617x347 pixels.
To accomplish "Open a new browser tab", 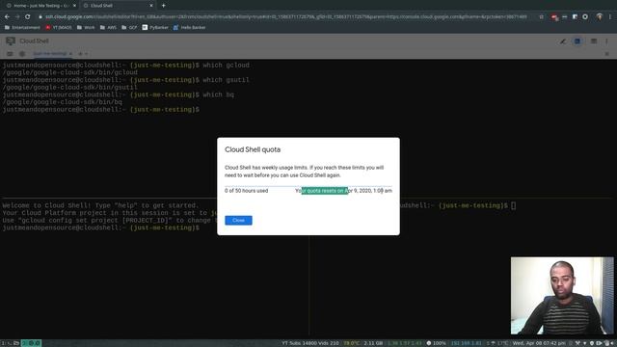I will [163, 6].
